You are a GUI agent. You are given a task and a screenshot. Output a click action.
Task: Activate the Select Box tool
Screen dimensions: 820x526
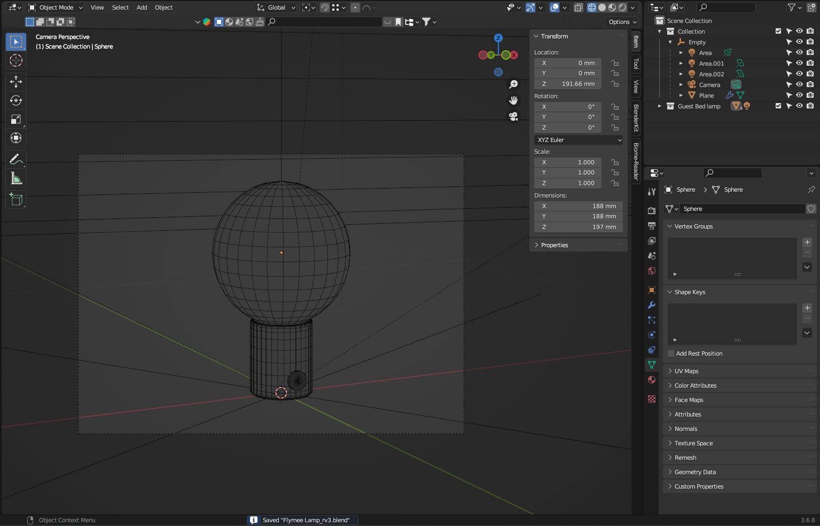[15, 42]
